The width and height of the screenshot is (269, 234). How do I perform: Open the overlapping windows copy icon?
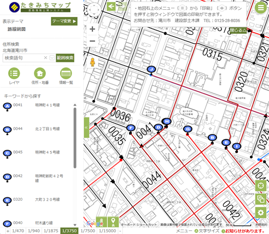pos(261,199)
